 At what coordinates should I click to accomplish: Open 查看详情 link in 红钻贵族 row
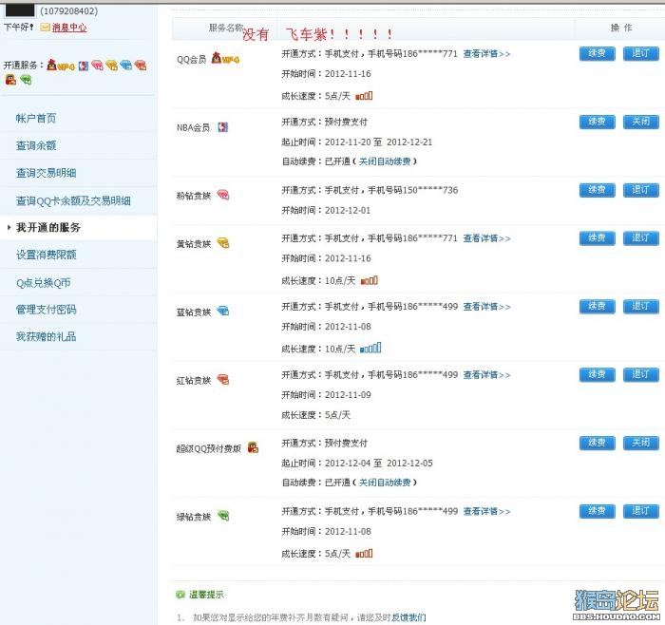486,375
